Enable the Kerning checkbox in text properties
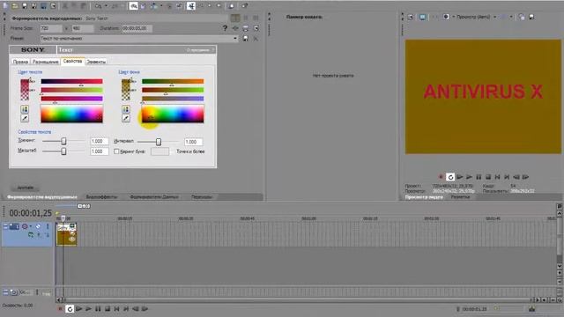Viewport: 564px width, 317px height. pyautogui.click(x=116, y=151)
